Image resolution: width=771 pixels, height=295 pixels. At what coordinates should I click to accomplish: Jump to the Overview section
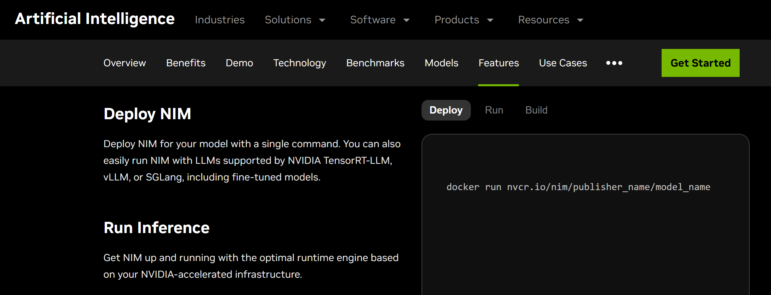click(124, 63)
